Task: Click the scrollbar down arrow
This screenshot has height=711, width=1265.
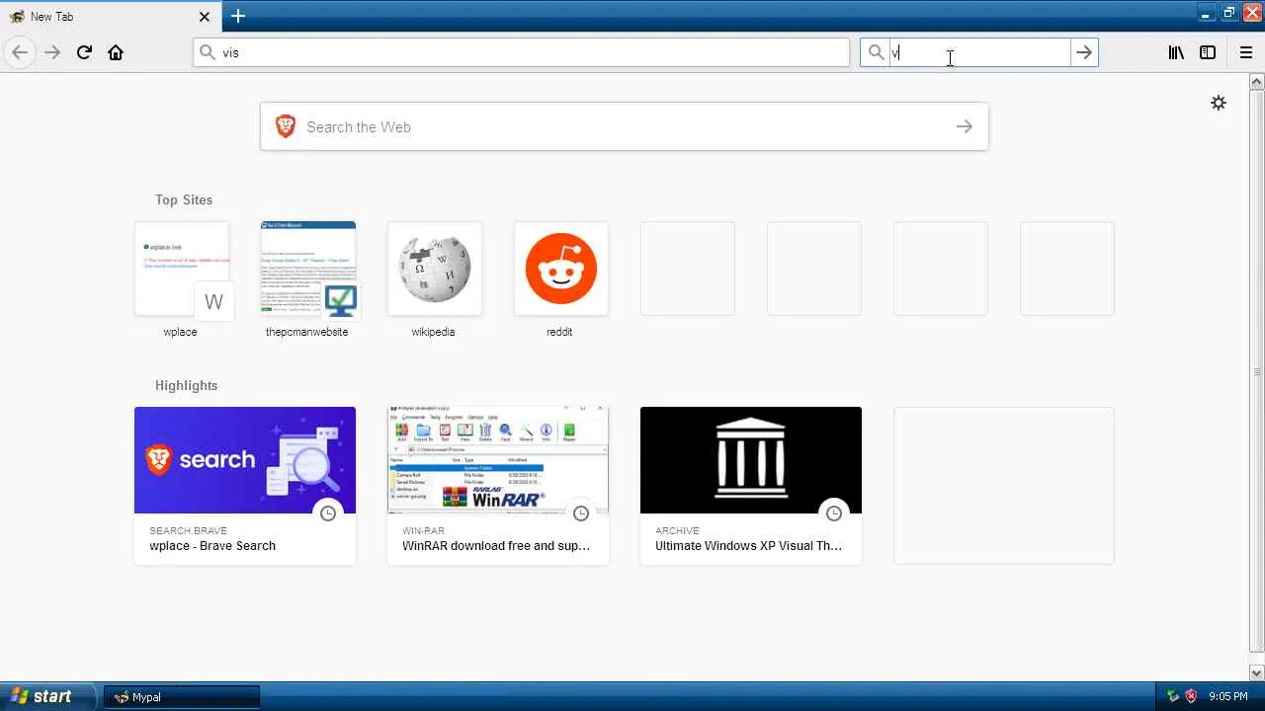Action: point(1257,673)
